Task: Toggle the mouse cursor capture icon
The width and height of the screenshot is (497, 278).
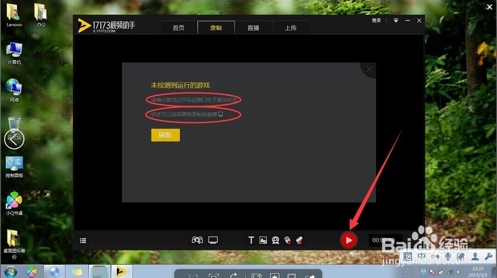Action: pyautogui.click(x=287, y=240)
